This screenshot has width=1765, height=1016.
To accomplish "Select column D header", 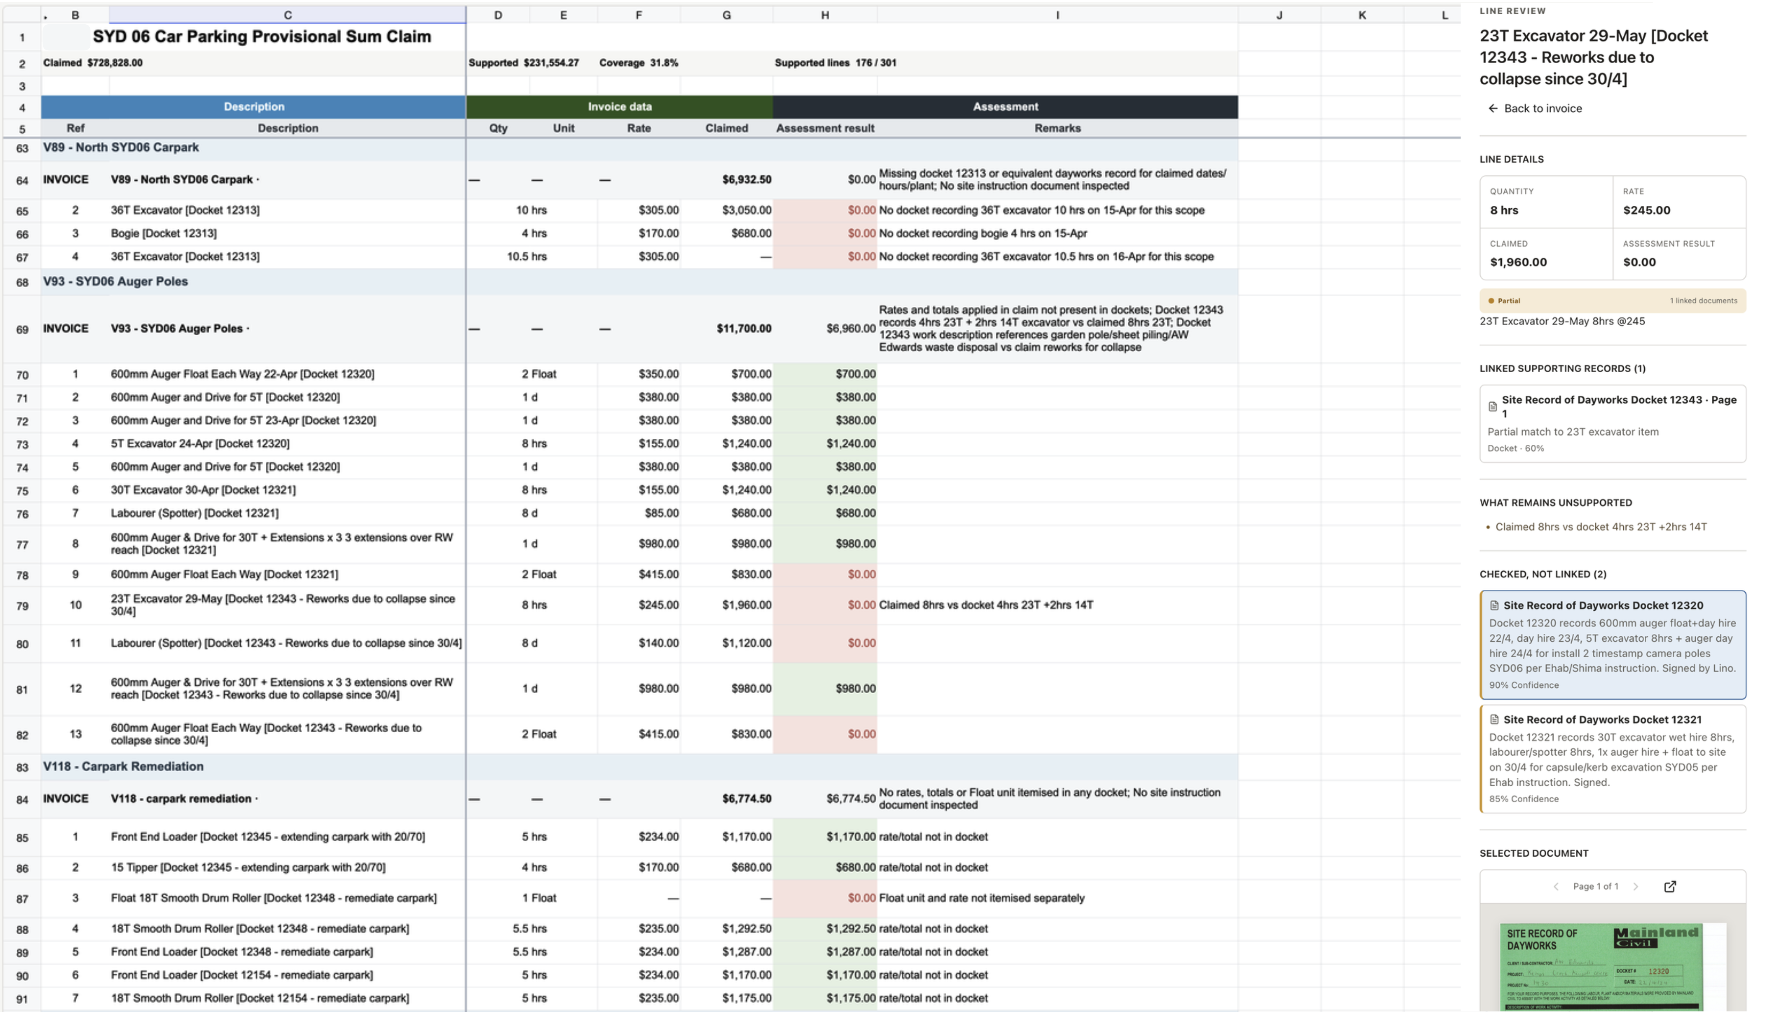I will pos(498,15).
